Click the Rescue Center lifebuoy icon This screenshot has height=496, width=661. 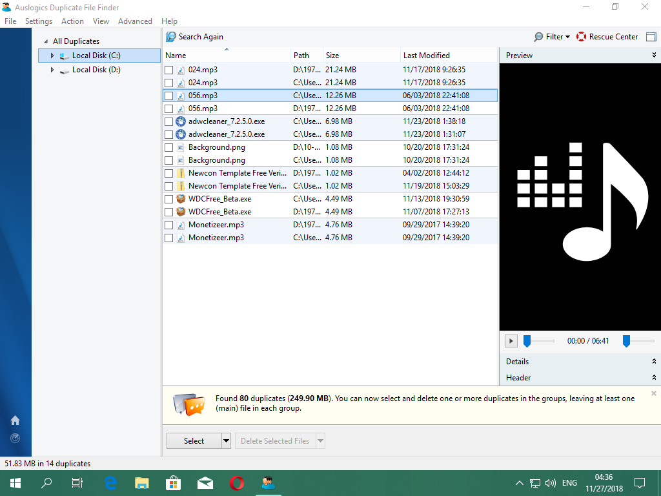click(582, 37)
